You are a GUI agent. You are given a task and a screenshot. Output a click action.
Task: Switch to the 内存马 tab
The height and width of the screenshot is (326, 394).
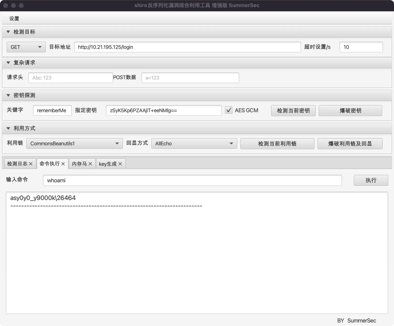79,164
